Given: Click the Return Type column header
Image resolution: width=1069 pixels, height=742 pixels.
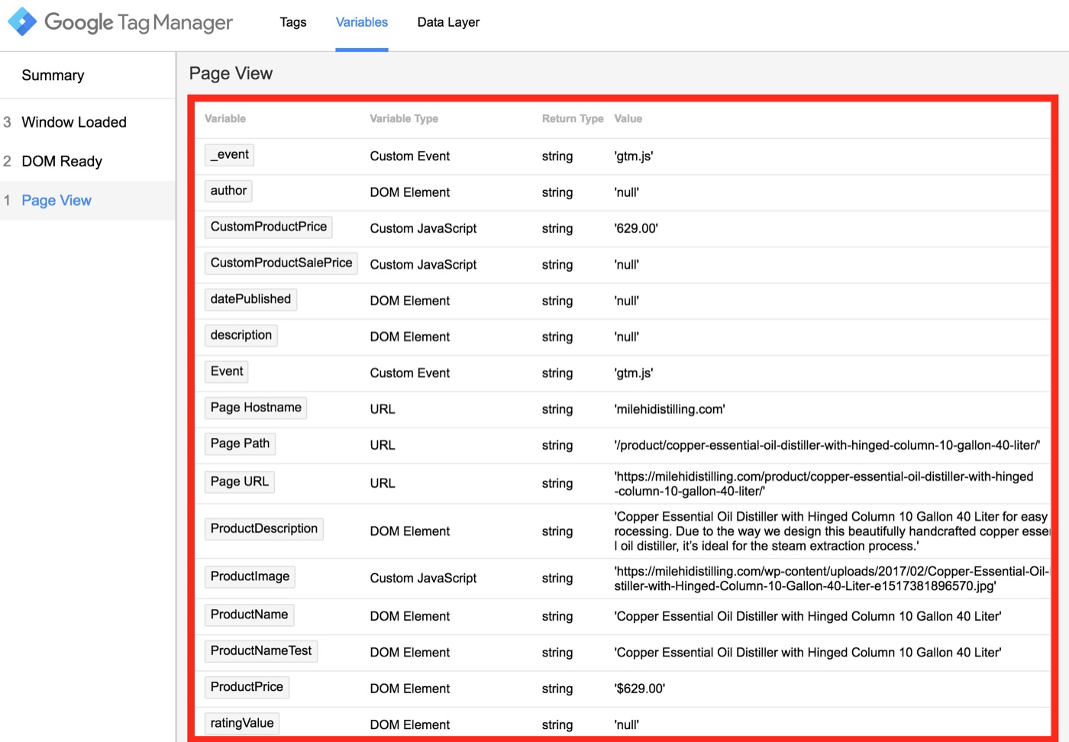Looking at the screenshot, I should tap(573, 118).
